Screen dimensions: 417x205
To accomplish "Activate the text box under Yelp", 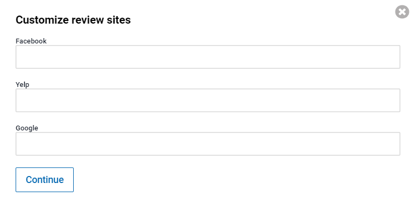I will (208, 100).
